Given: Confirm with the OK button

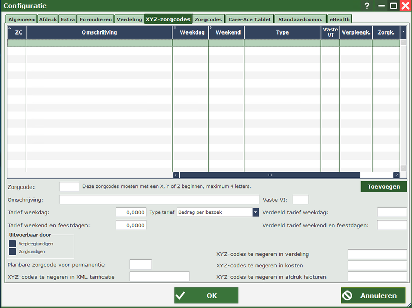Looking at the screenshot, I should coord(206,296).
